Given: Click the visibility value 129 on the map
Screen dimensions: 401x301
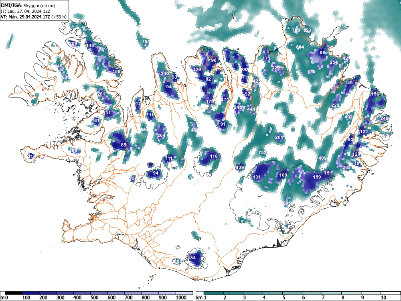Looking at the screenshot, I should (x=197, y=69).
